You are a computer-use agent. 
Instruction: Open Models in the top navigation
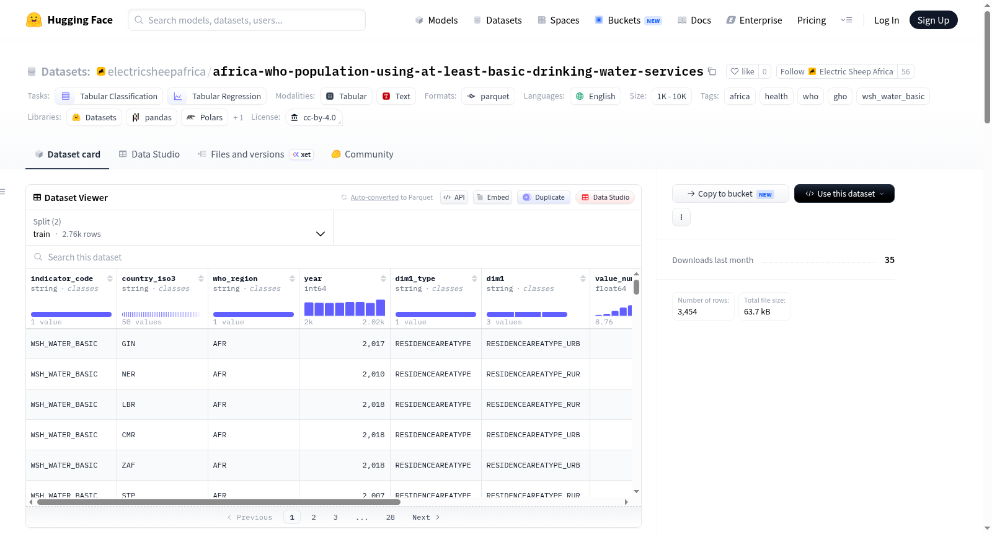(436, 20)
